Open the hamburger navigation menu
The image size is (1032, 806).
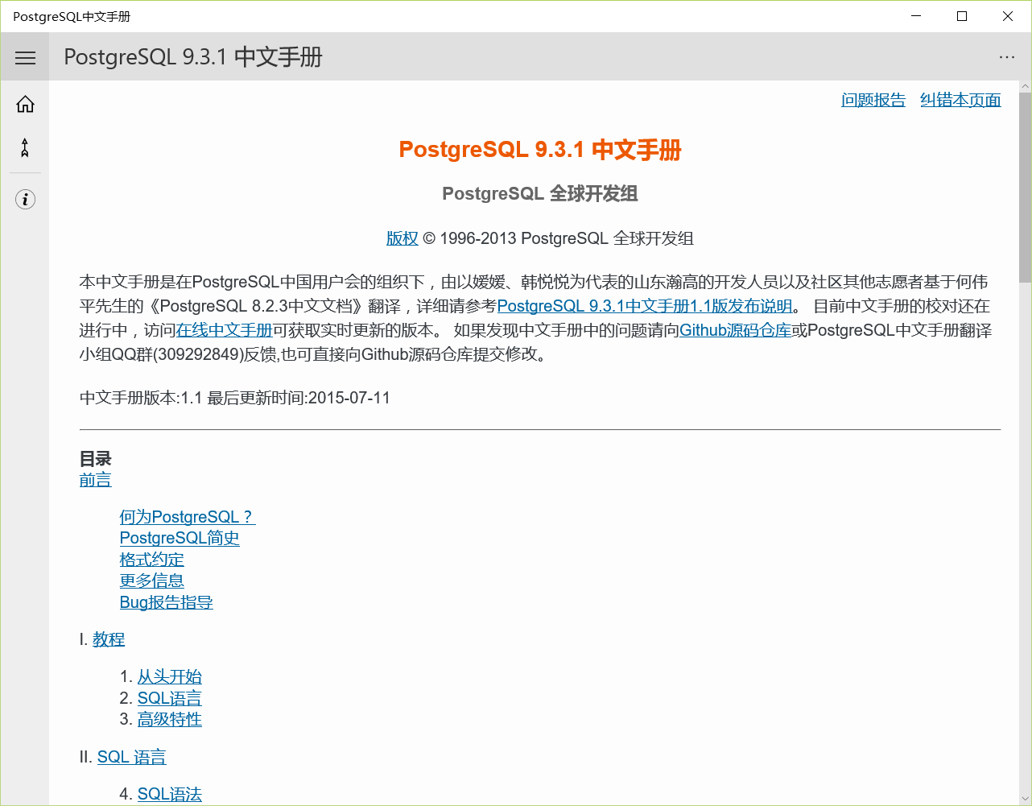pos(25,57)
